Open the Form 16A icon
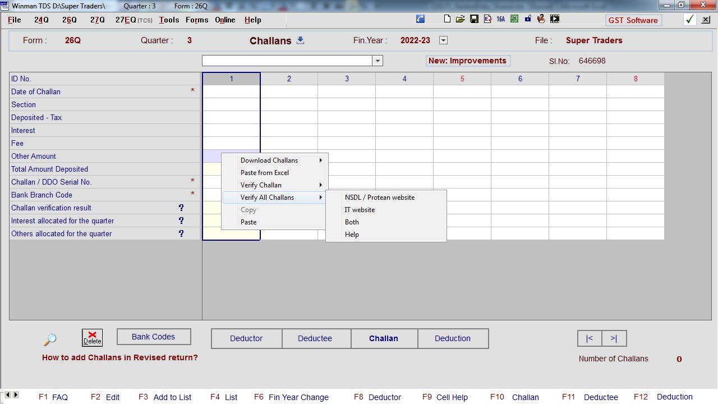 (501, 19)
